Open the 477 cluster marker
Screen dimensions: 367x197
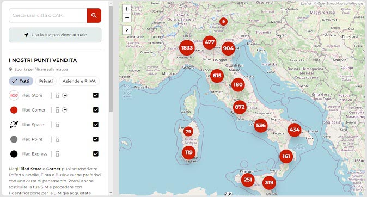tap(210, 42)
